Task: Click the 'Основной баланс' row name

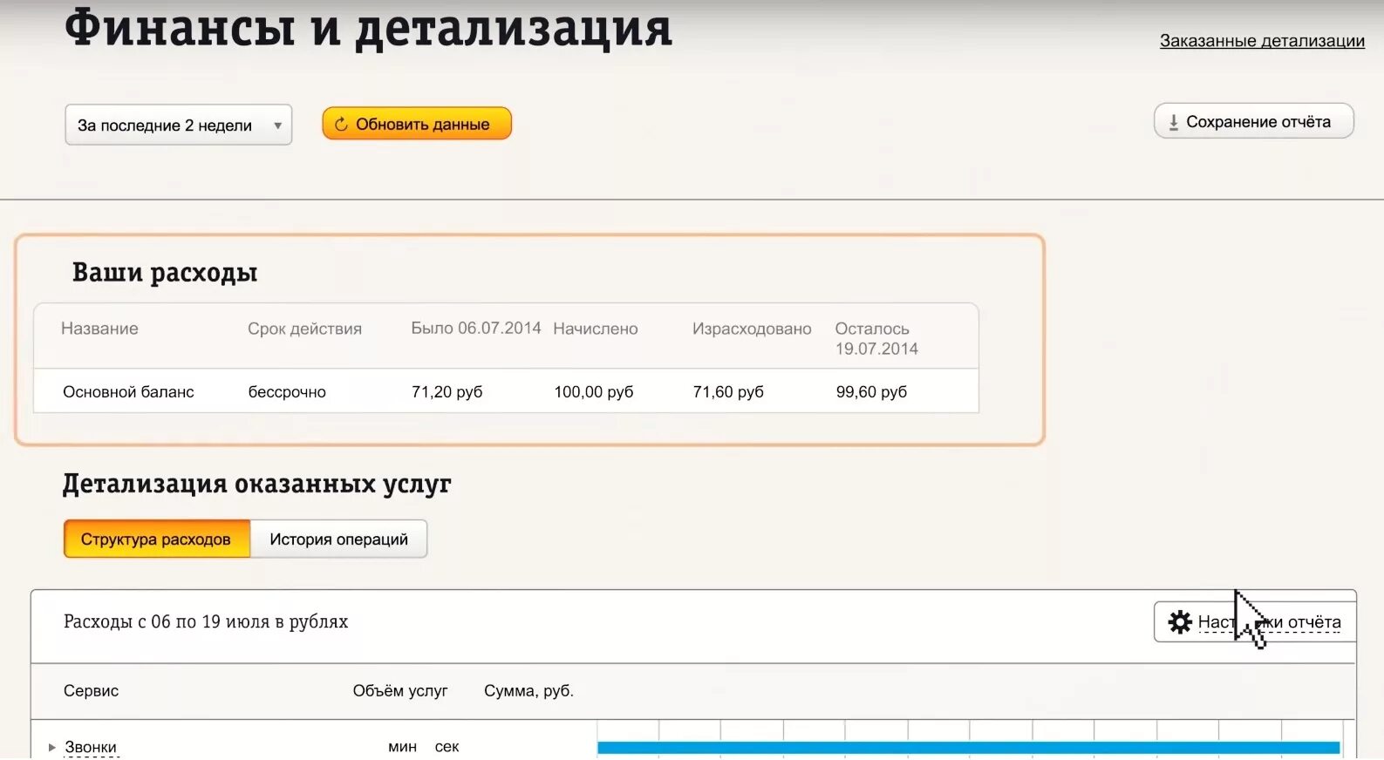Action: [128, 392]
